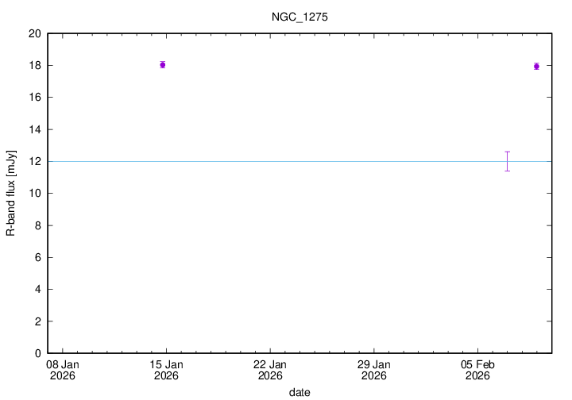Image resolution: width=572 pixels, height=400 pixels.
Task: Click the y-axis tick label 0
Action: (37, 353)
